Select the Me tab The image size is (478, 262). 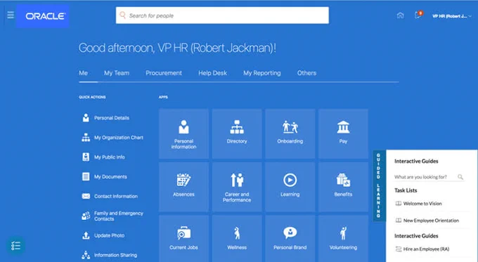point(83,73)
